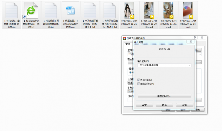
Task: Toggle the 显示密码(S) checkbox
Action: click(138, 80)
